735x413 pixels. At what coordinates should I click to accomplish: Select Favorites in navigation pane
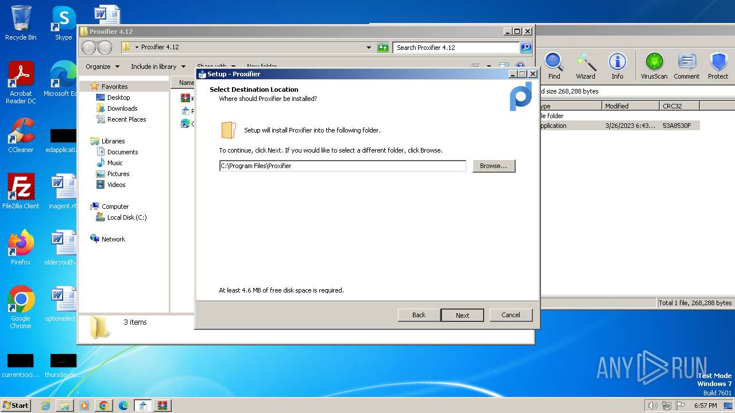[x=115, y=87]
